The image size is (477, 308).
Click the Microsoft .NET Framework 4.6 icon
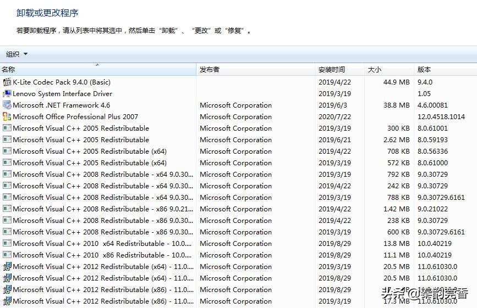click(x=7, y=105)
